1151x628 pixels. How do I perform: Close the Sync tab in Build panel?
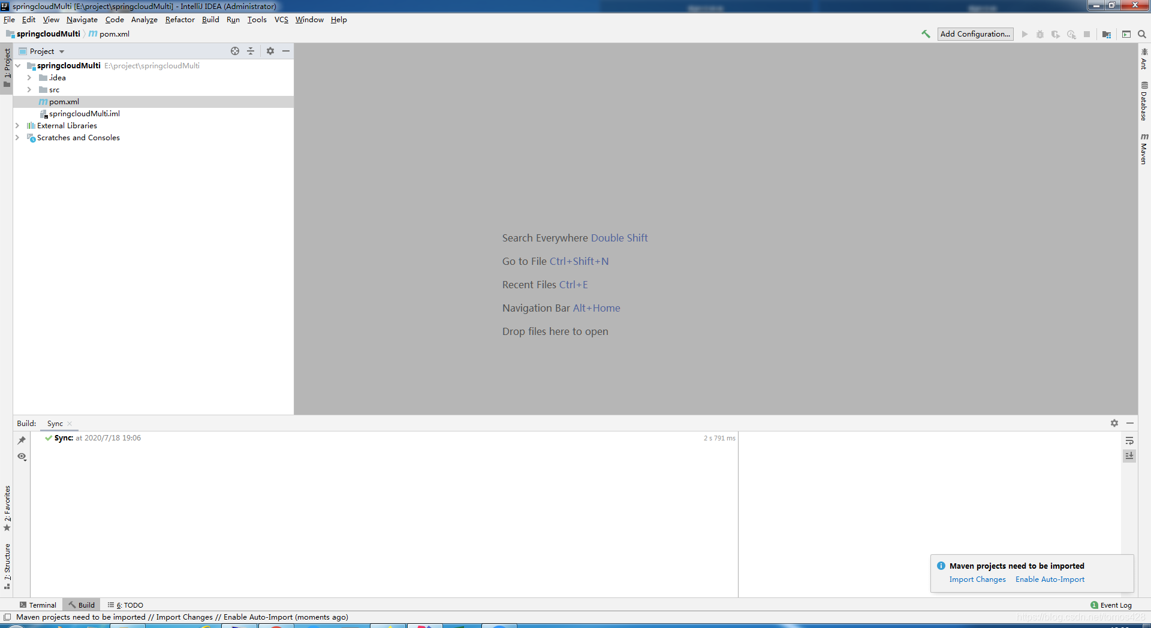tap(70, 424)
